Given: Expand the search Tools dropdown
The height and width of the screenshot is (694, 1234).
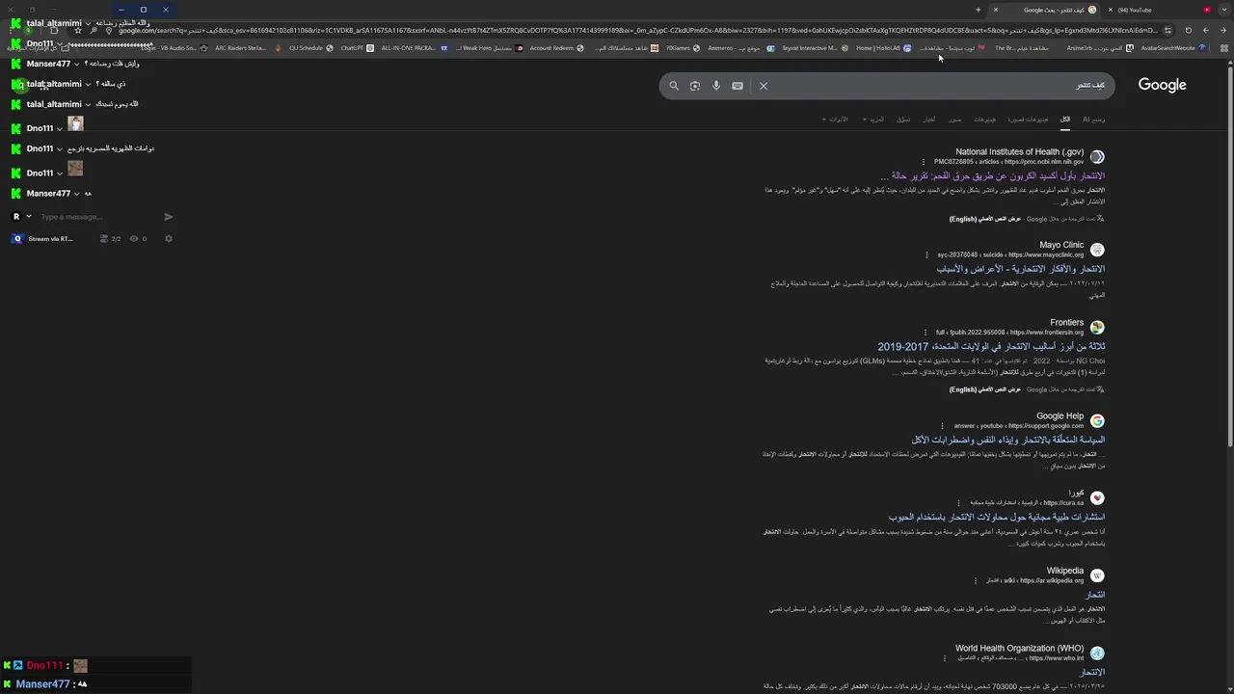Looking at the screenshot, I should (835, 120).
